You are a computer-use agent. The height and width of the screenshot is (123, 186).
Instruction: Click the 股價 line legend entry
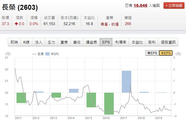pos(38,54)
